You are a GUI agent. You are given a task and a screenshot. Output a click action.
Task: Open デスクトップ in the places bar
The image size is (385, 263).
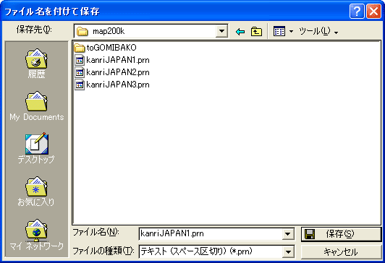36,148
